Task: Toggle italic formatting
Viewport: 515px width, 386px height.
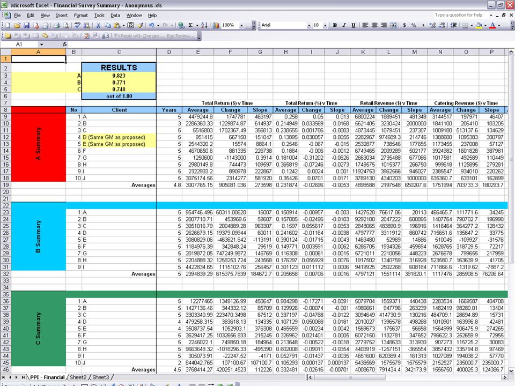Action: [344, 25]
